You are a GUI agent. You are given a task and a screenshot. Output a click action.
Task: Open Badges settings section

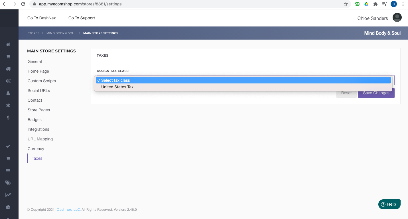34,120
